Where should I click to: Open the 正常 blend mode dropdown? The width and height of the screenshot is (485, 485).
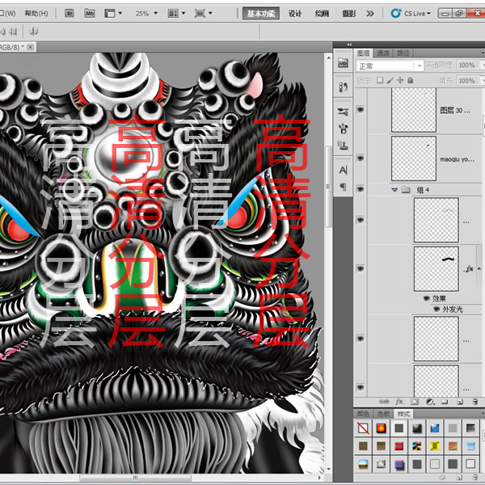pos(390,66)
